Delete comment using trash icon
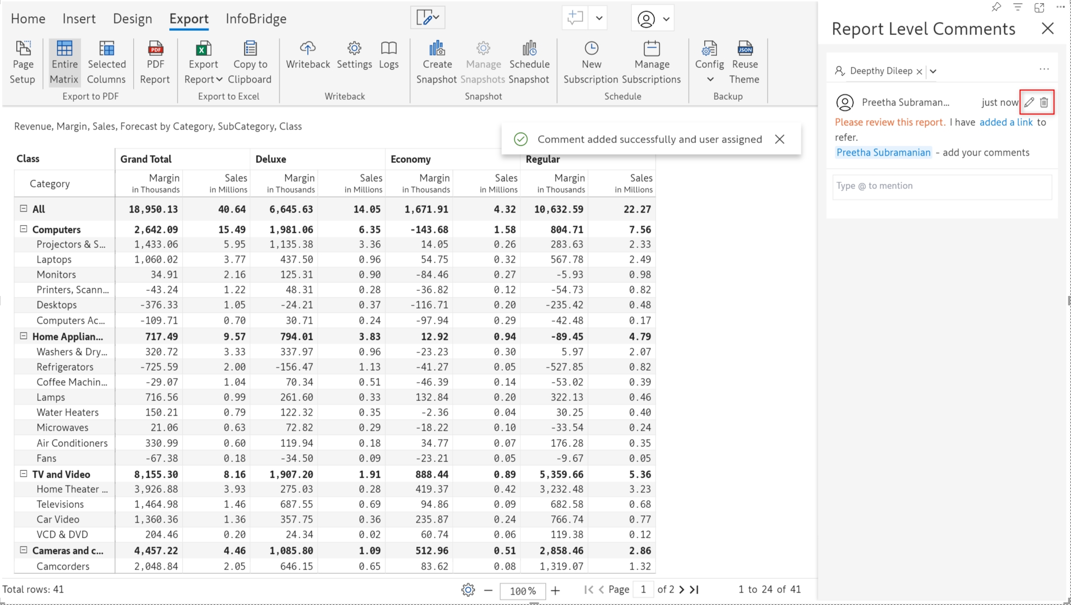Screen dimensions: 1071x605 (1044, 102)
